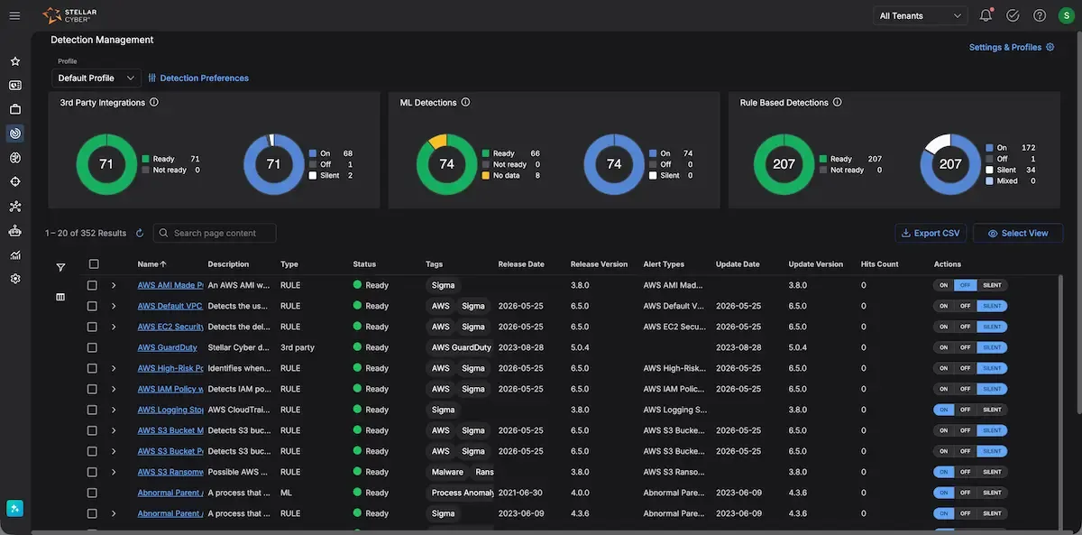Refresh the results list
The width and height of the screenshot is (1082, 535).
tap(140, 233)
